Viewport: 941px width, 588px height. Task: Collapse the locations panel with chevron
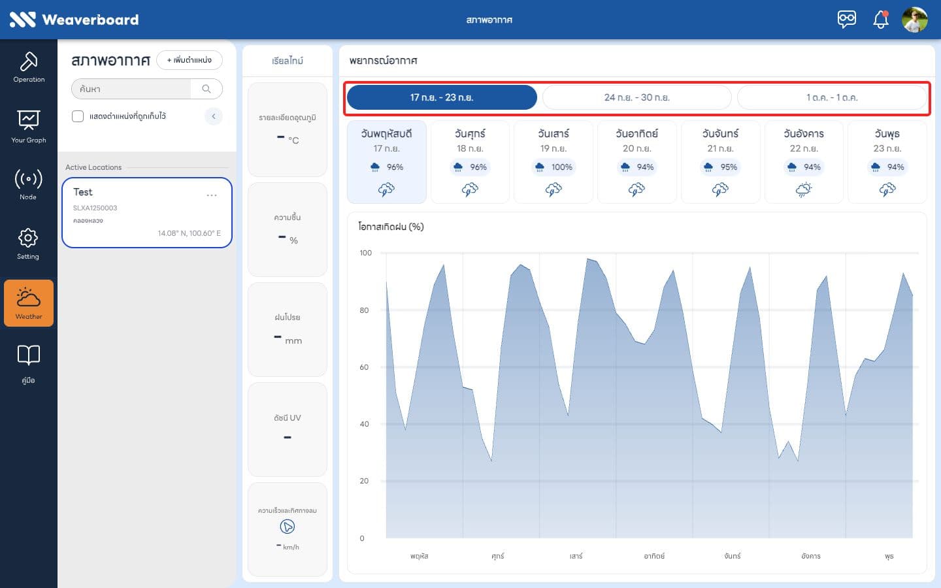[x=214, y=116]
